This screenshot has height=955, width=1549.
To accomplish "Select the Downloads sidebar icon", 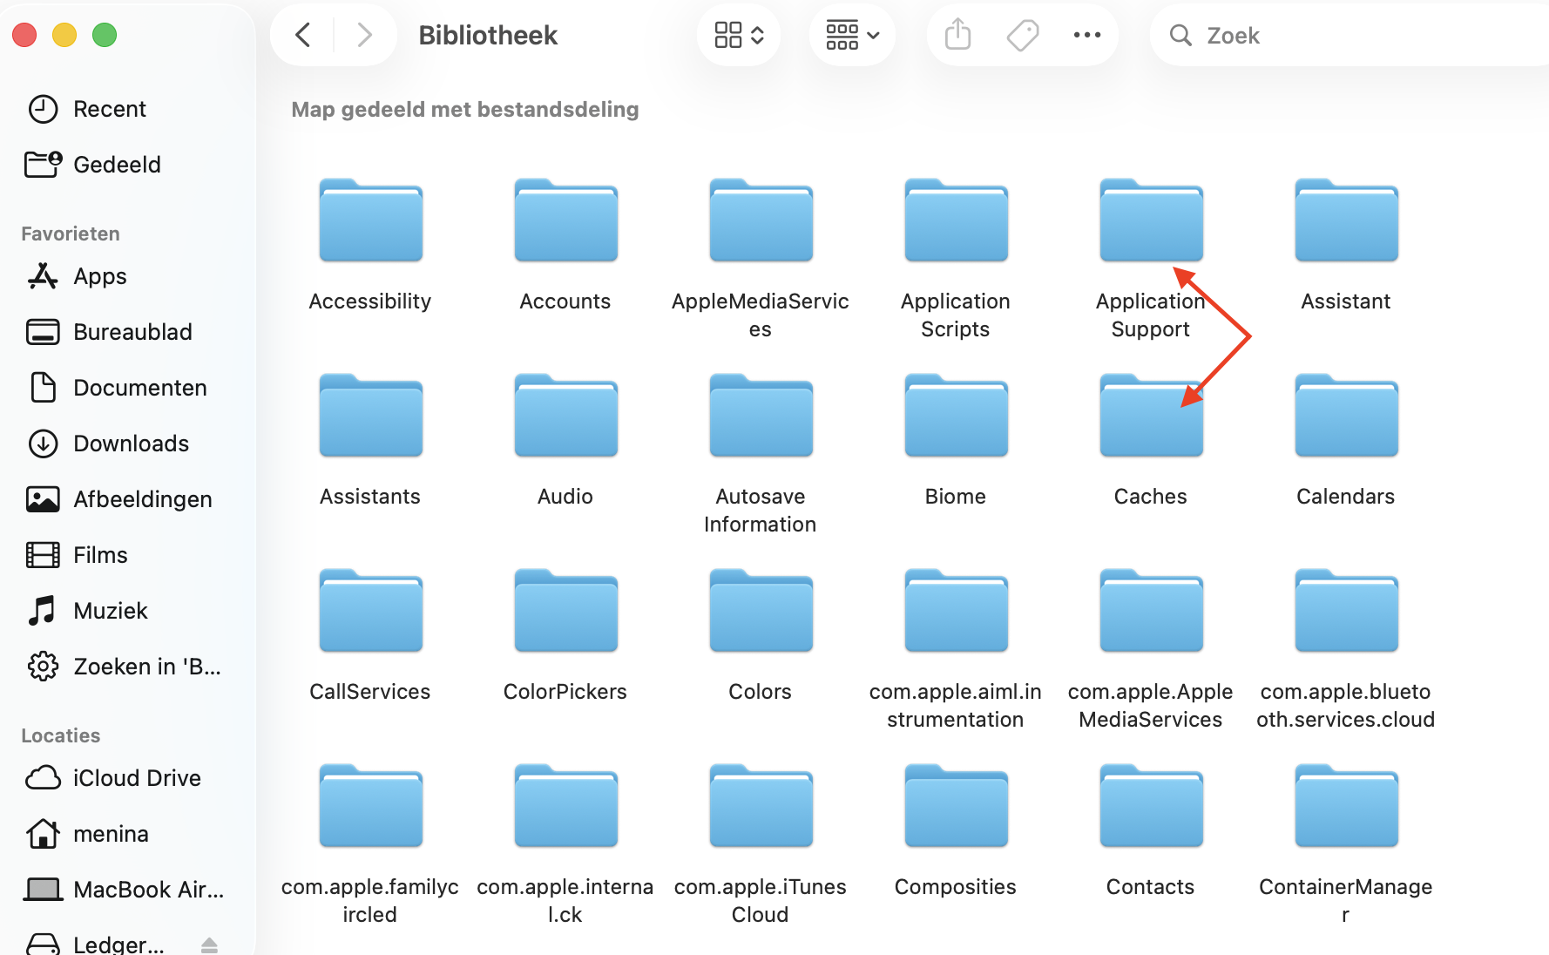I will click(x=42, y=443).
